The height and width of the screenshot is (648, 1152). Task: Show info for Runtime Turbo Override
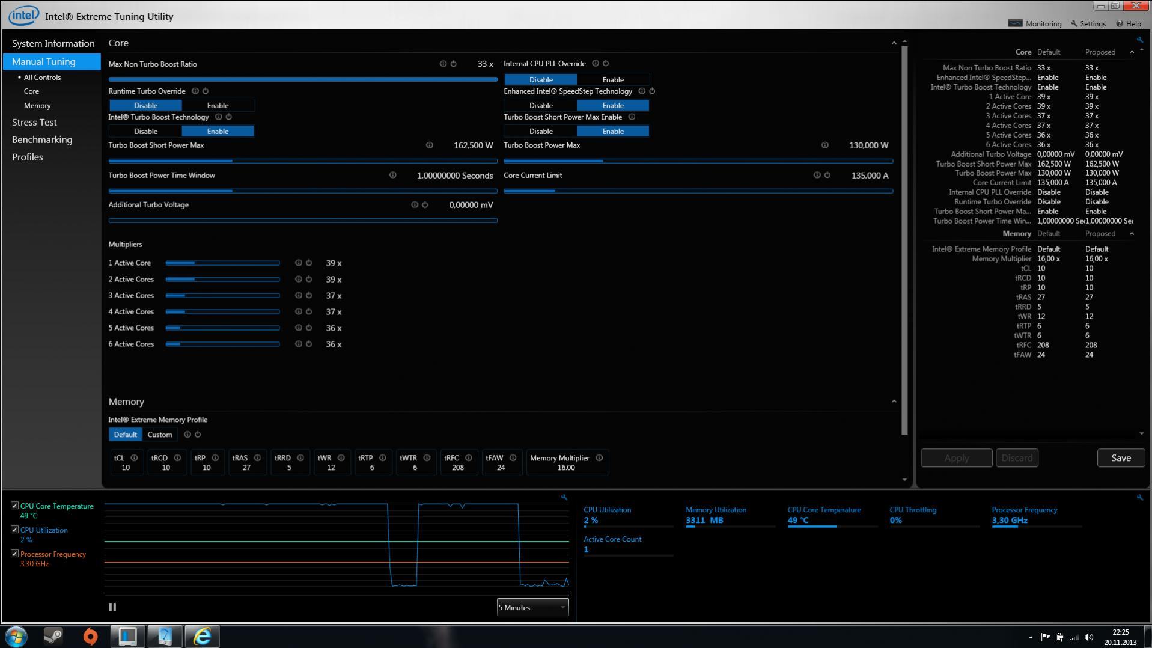point(195,91)
